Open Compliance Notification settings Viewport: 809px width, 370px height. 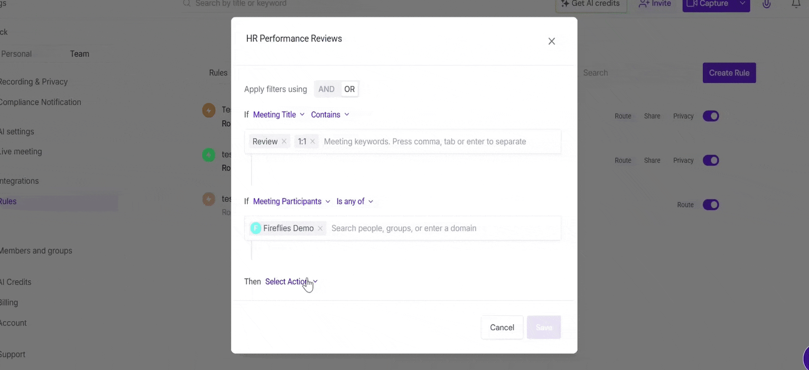[40, 102]
